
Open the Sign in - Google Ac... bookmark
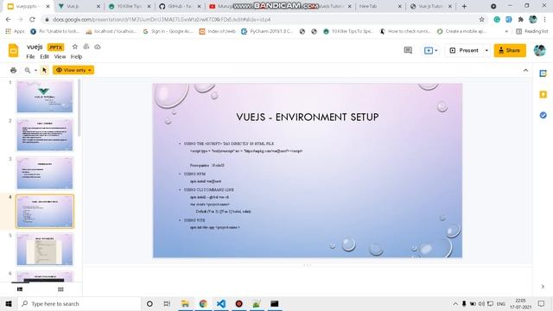click(x=168, y=31)
